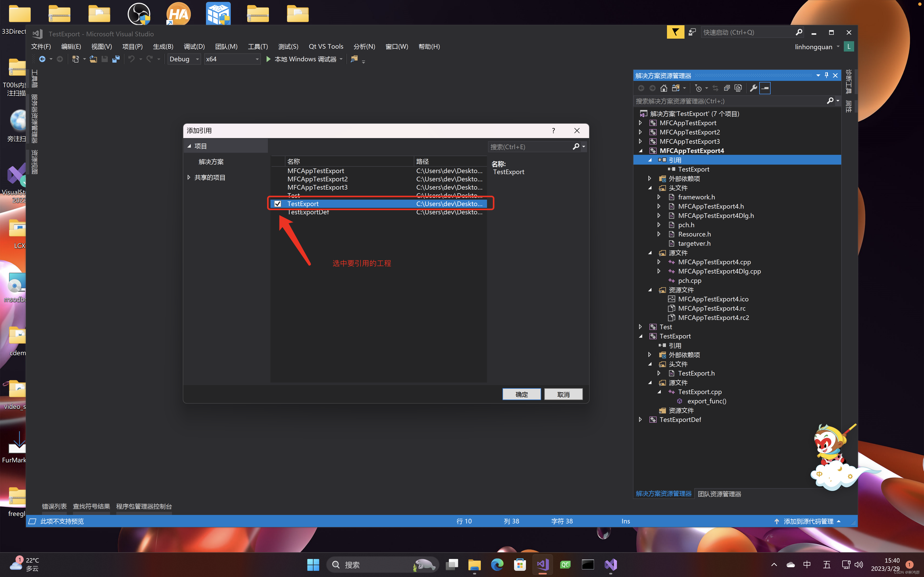Open Microsoft Store from taskbar
Screen dimensions: 924x577
point(520,564)
